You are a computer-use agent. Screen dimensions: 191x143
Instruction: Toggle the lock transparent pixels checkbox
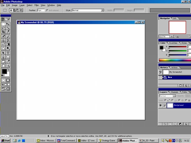pos(166,100)
